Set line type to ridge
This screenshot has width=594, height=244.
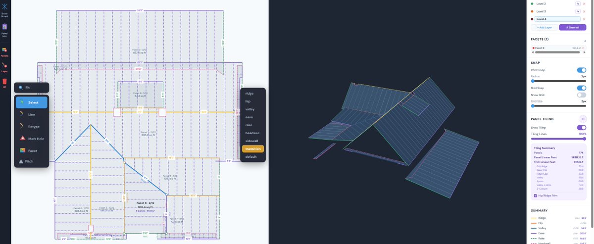[253, 93]
